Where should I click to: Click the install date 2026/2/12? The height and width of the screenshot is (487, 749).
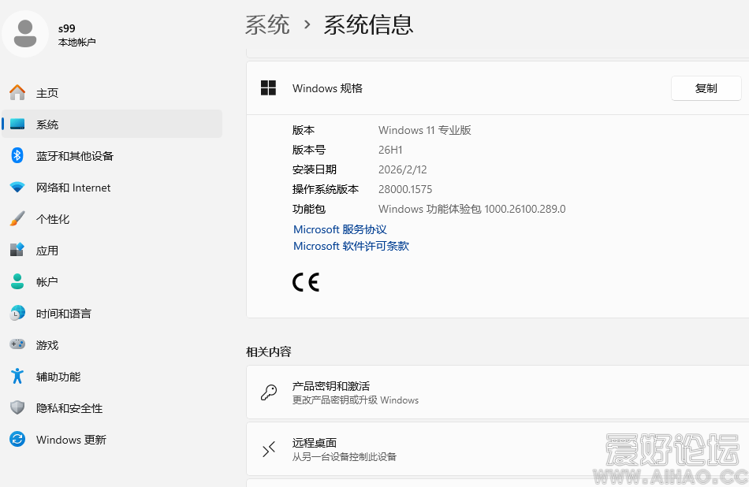tap(403, 169)
